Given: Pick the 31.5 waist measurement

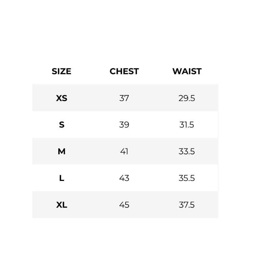Looking at the screenshot, I should tap(186, 125).
